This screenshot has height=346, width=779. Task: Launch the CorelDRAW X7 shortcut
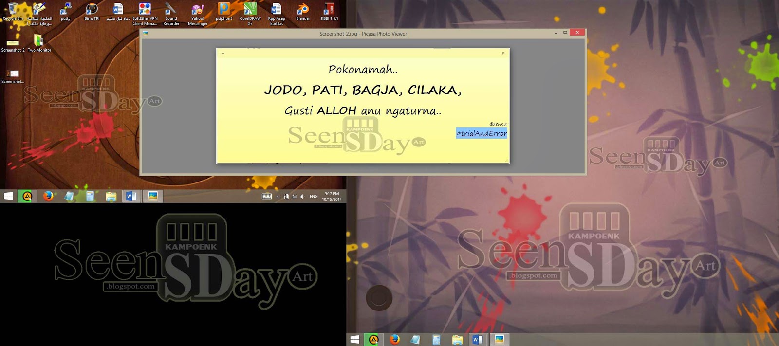click(x=250, y=14)
